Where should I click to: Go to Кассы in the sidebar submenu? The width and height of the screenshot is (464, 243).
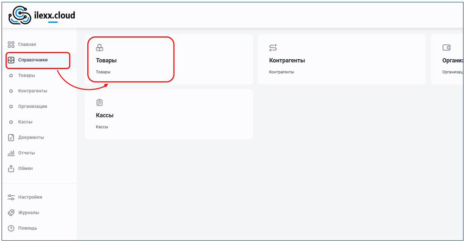pyautogui.click(x=25, y=122)
